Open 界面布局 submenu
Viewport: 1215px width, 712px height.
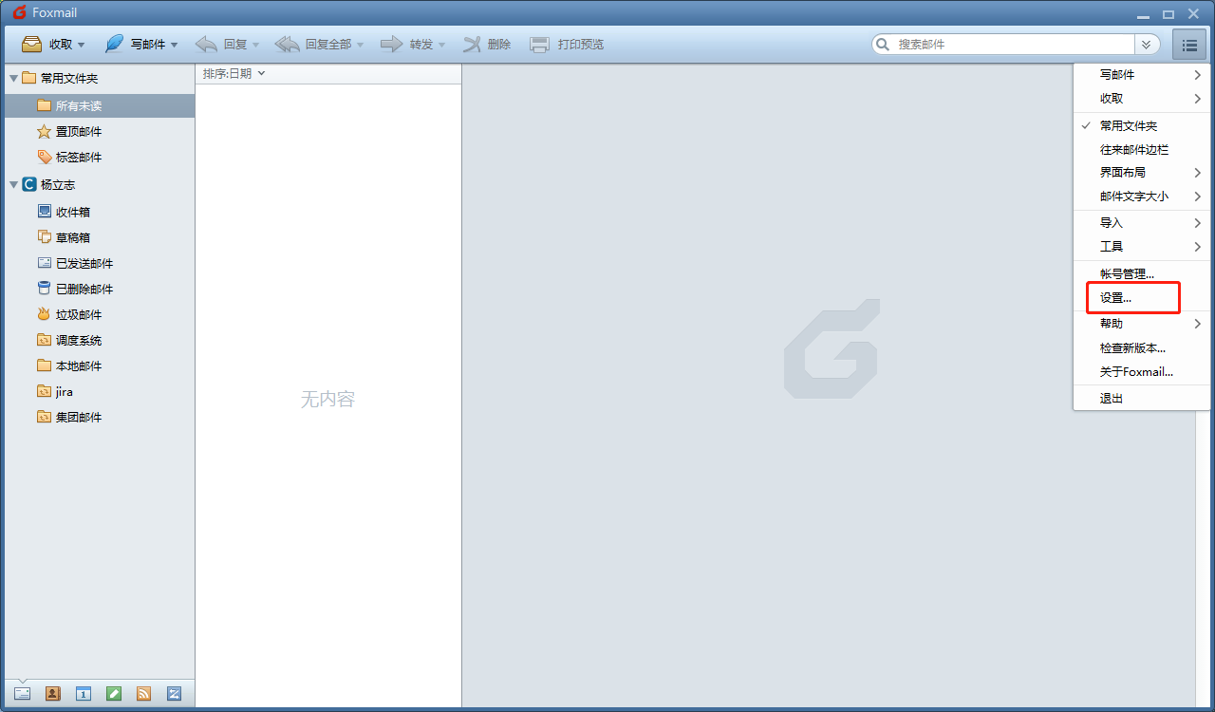click(x=1142, y=172)
